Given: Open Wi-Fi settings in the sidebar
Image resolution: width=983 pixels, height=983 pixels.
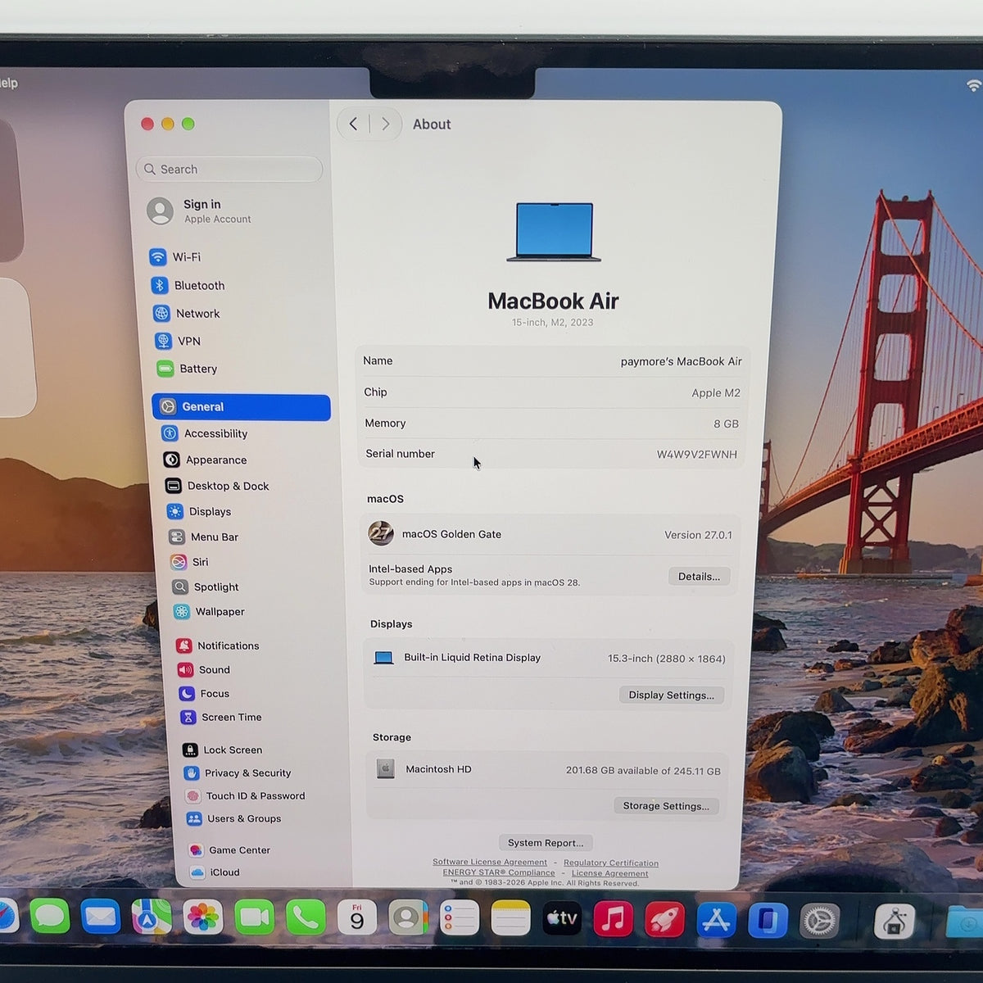Looking at the screenshot, I should point(174,257).
